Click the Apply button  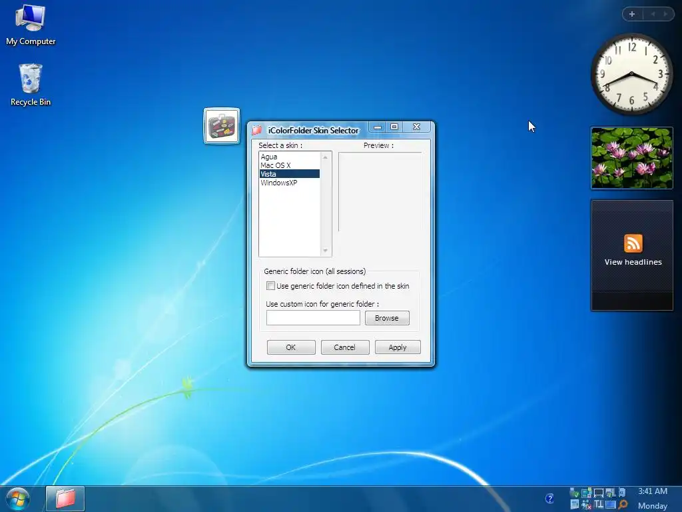(398, 347)
